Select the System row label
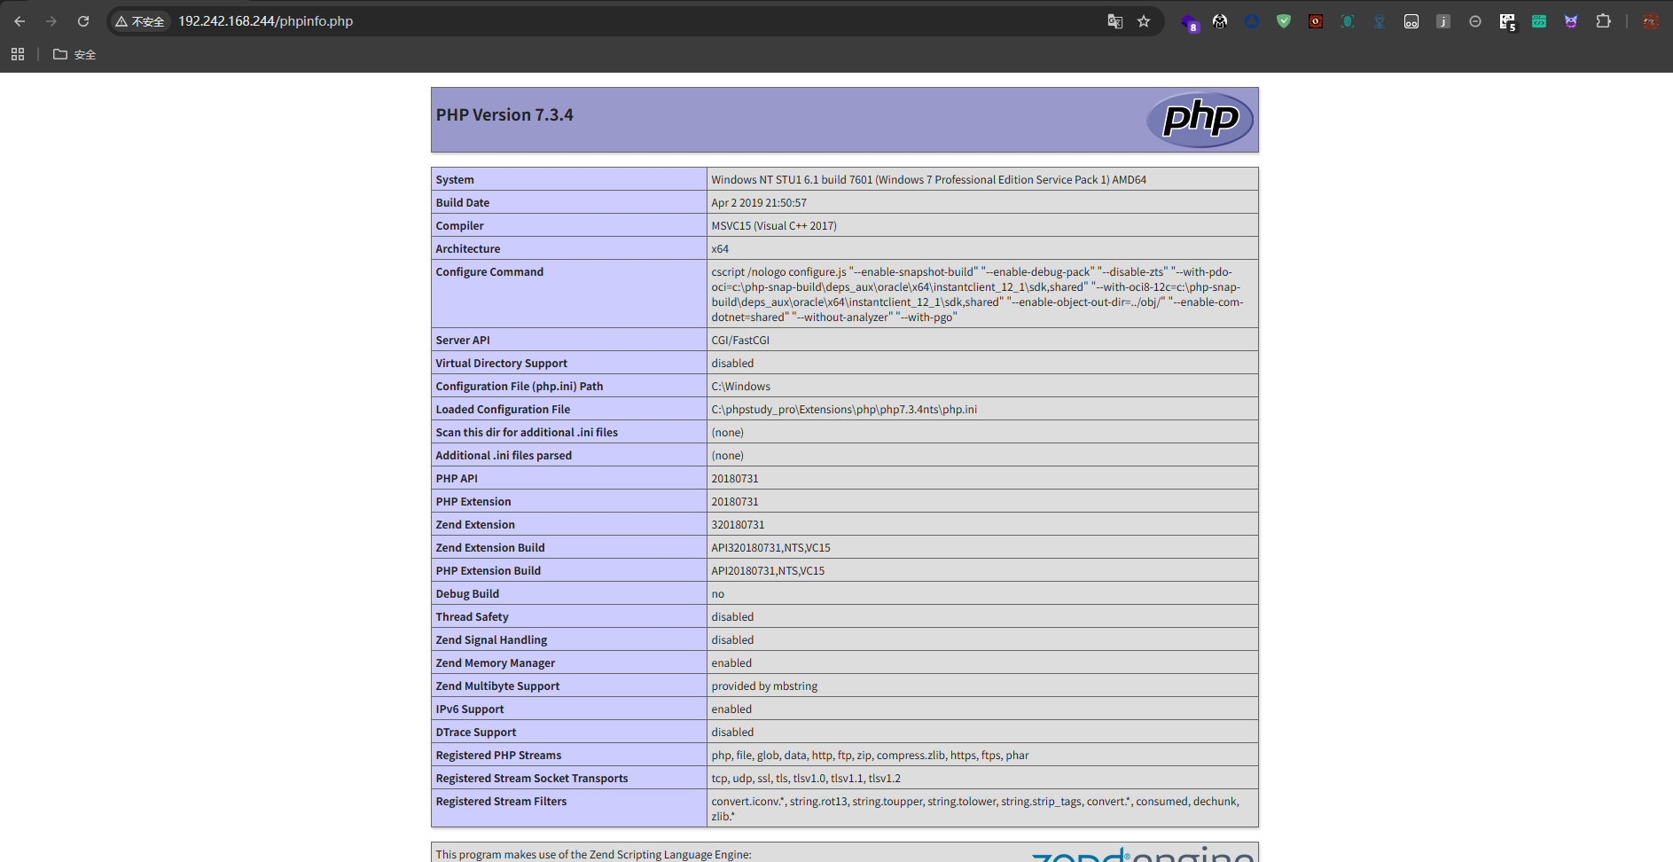Image resolution: width=1673 pixels, height=862 pixels. click(455, 179)
